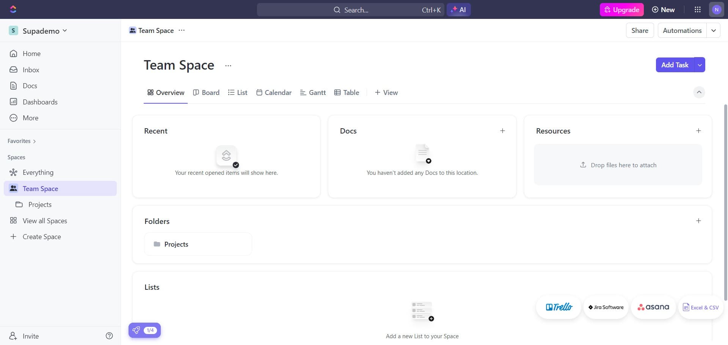The image size is (728, 345).
Task: Open the Add Task dropdown arrow
Action: 700,65
